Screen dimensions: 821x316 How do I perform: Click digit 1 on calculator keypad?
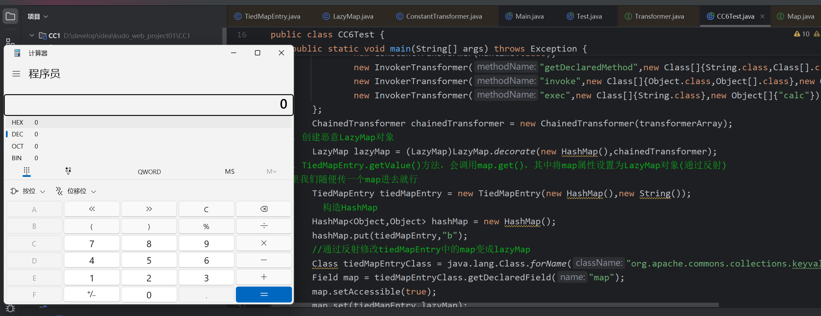click(x=92, y=277)
